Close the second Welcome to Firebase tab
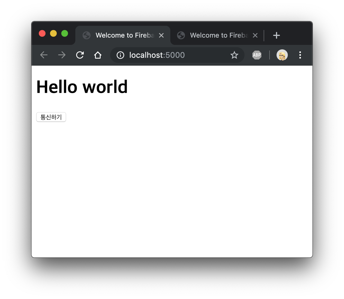Viewport: 344px width, 299px height. pyautogui.click(x=255, y=35)
